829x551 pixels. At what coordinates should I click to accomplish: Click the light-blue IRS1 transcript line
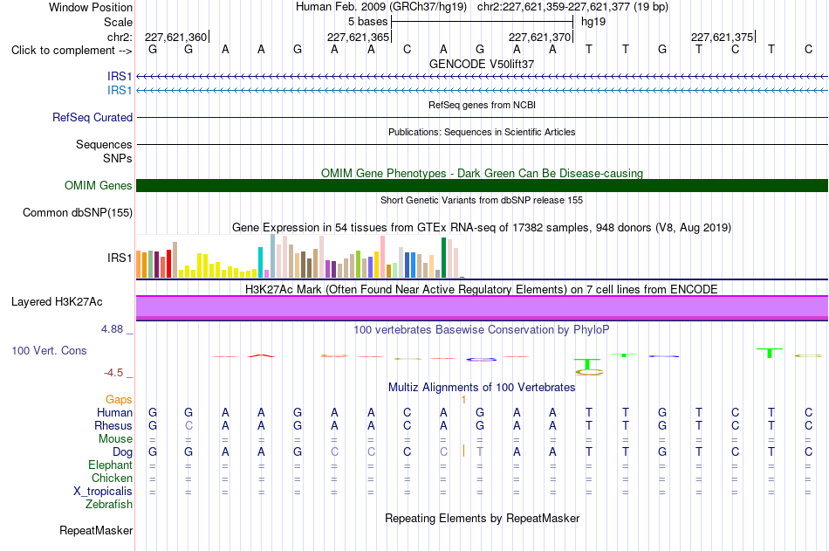coord(482,91)
